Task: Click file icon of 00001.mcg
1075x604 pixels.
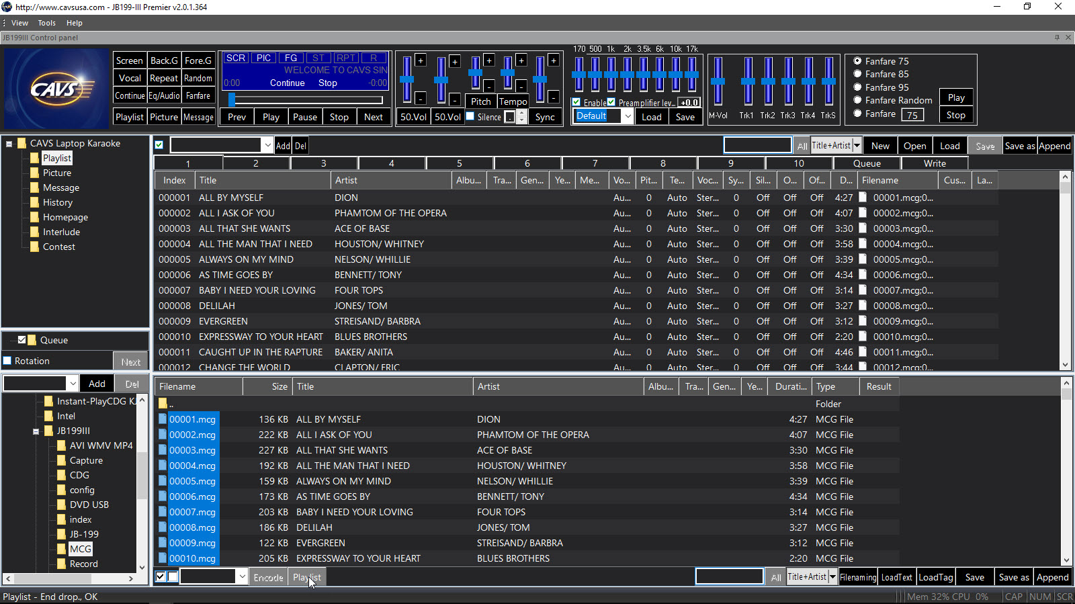Action: point(163,419)
